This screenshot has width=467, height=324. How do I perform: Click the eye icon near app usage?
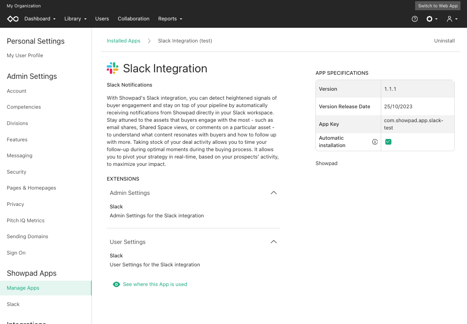(116, 284)
